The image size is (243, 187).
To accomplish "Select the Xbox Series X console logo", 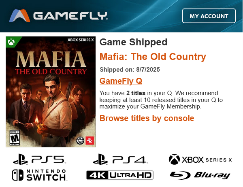I will 200,159.
